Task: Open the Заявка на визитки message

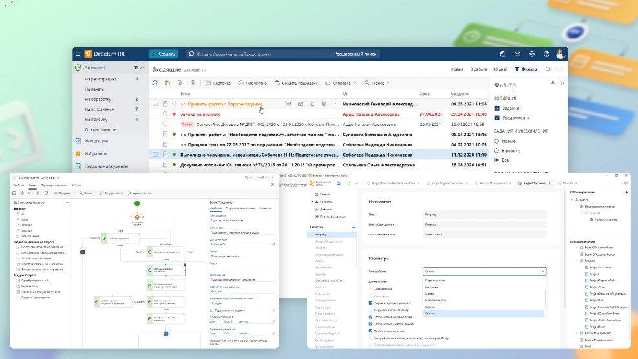Action: [200, 114]
